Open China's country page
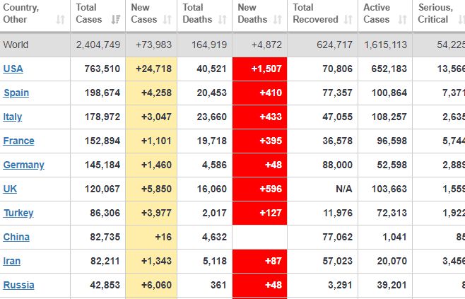 click(x=16, y=237)
